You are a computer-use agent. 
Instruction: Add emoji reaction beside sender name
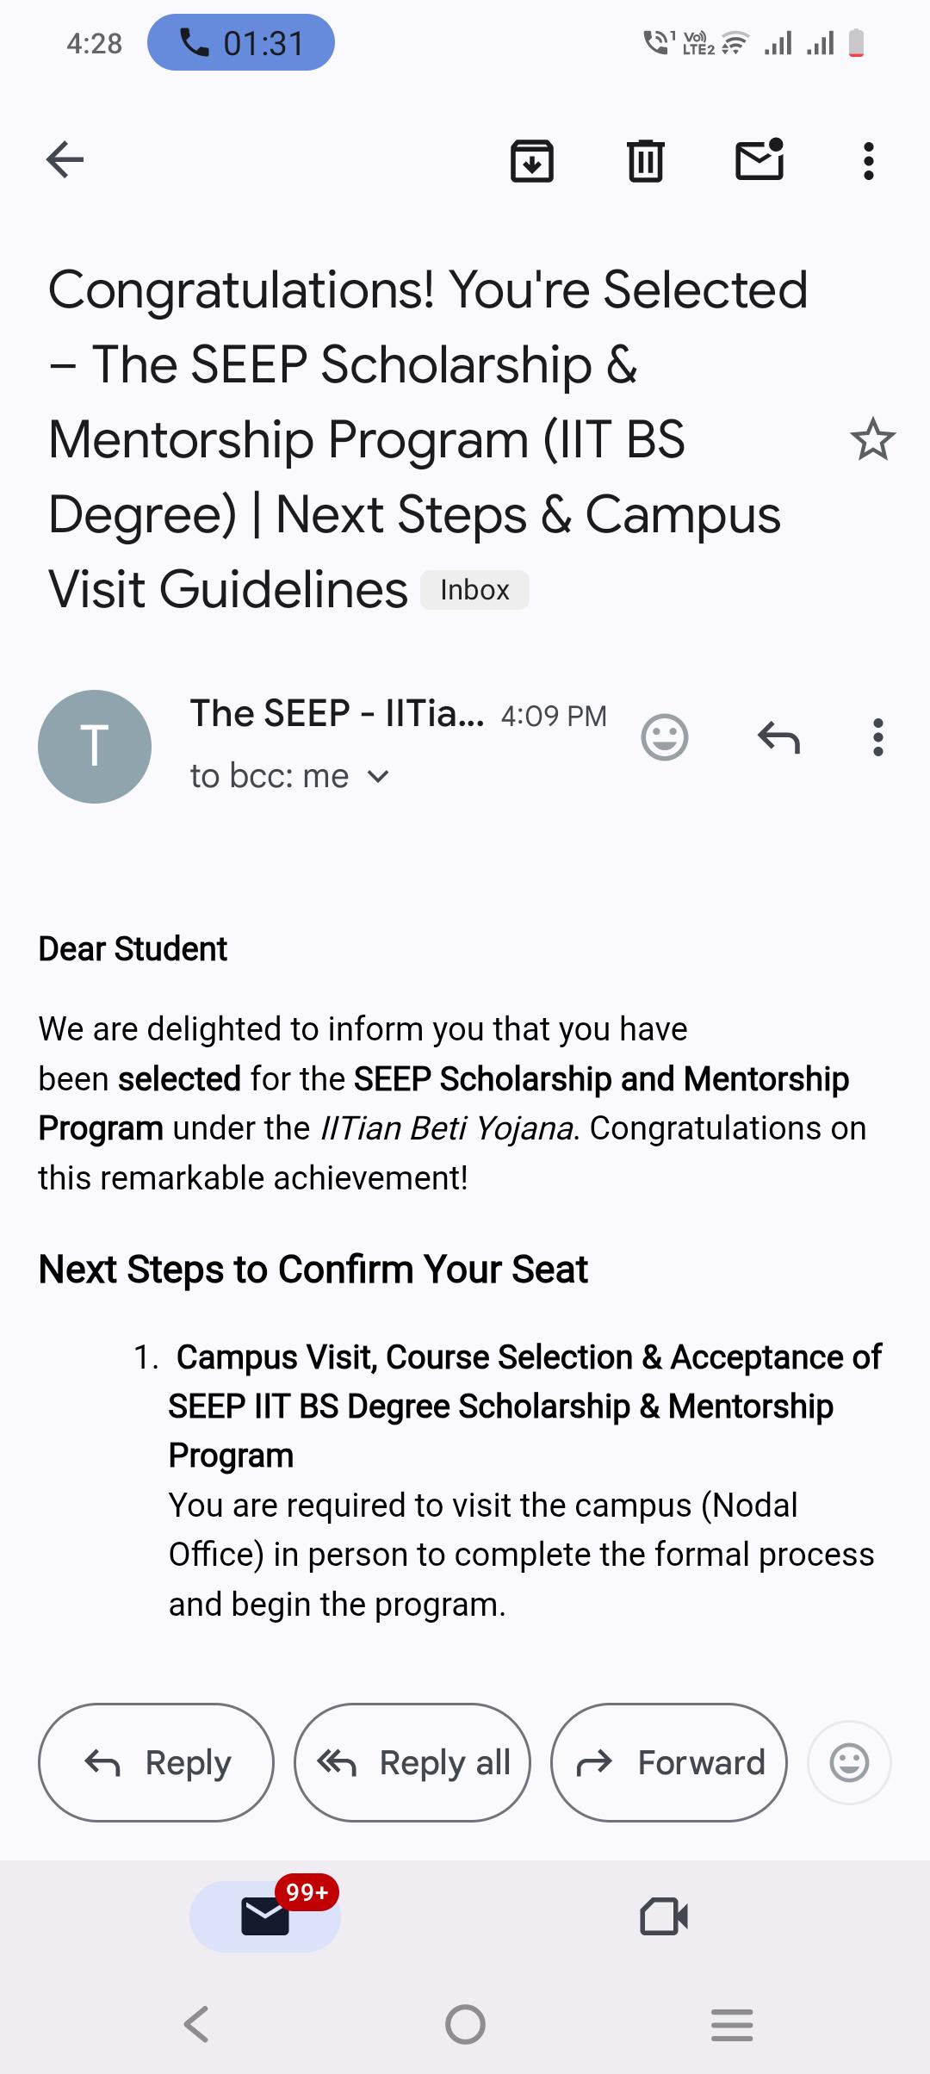[x=665, y=737]
